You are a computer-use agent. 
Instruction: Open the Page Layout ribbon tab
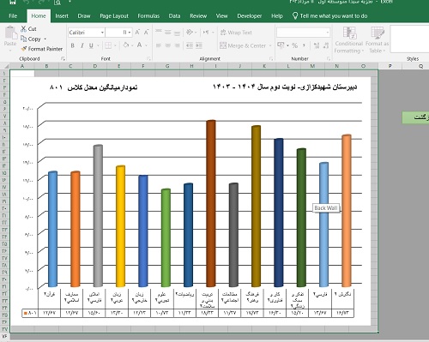pyautogui.click(x=114, y=16)
